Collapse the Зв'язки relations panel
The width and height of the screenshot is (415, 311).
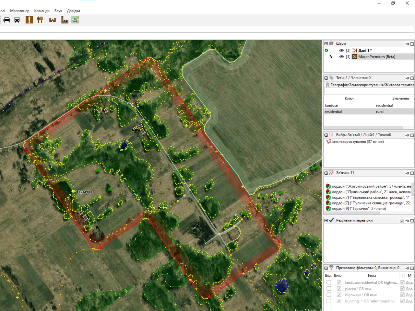click(326, 173)
